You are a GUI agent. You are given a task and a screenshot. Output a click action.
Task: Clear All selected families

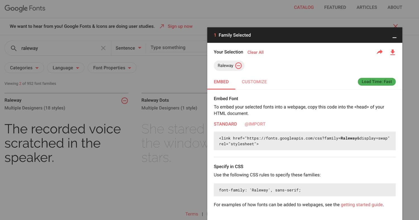(x=255, y=52)
